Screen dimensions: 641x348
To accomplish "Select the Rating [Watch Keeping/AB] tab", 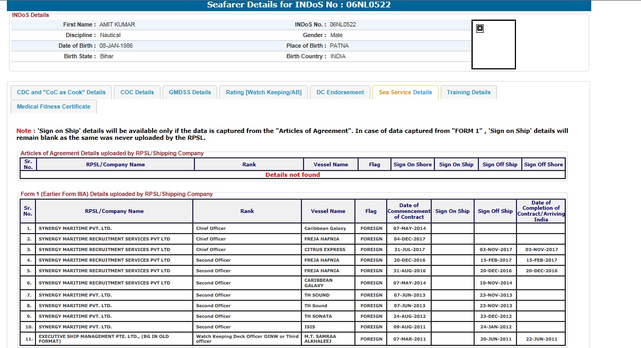I will [263, 92].
